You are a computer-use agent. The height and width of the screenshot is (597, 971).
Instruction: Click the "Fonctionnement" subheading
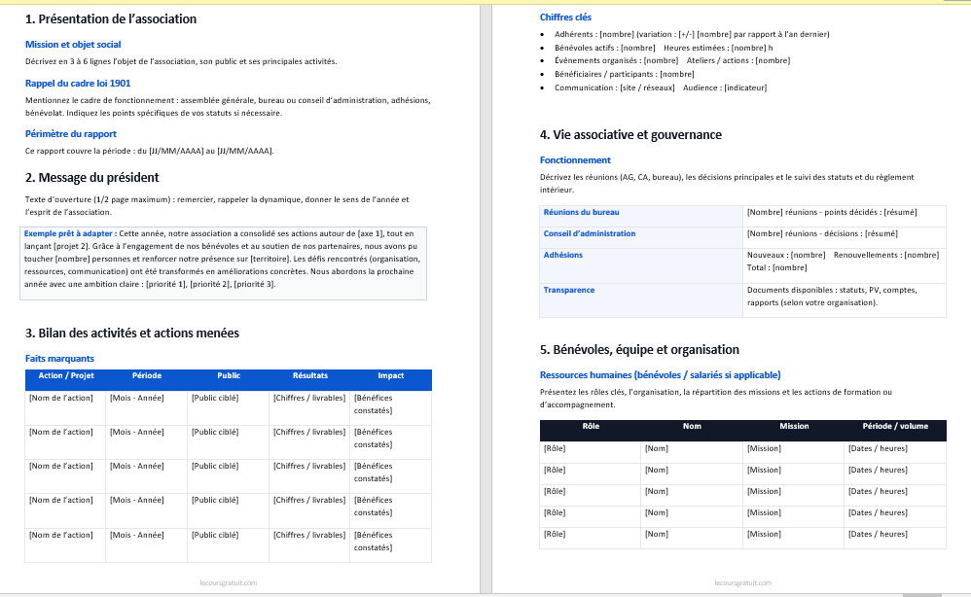click(575, 160)
